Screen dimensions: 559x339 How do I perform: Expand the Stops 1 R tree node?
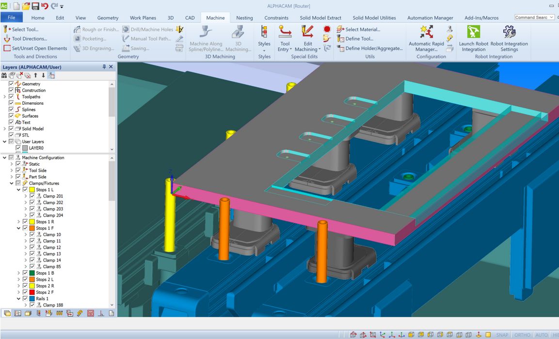click(19, 222)
